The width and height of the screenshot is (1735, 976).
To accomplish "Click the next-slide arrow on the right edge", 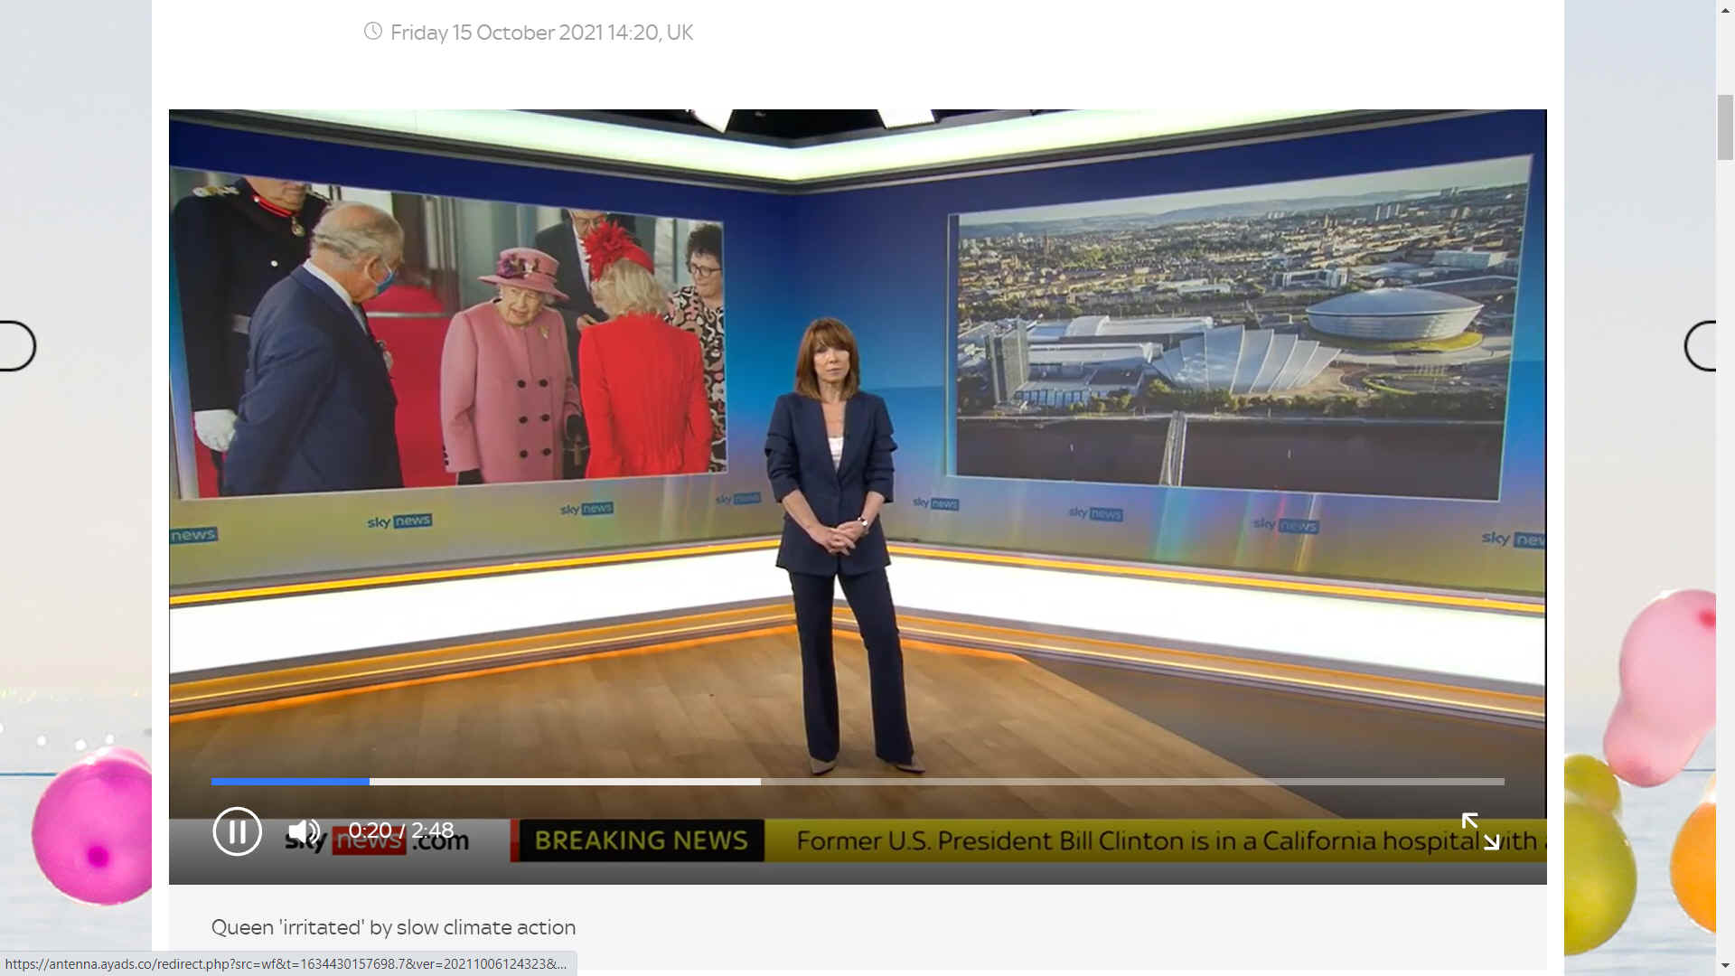I will pyautogui.click(x=1700, y=346).
